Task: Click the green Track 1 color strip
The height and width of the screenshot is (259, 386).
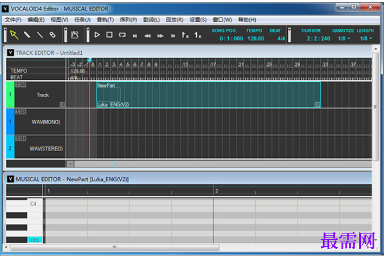Action: pyautogui.click(x=10, y=94)
